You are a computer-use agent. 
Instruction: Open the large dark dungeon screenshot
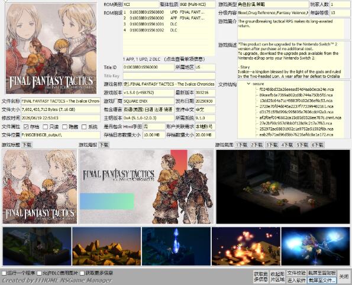pyautogui.click(x=283, y=186)
